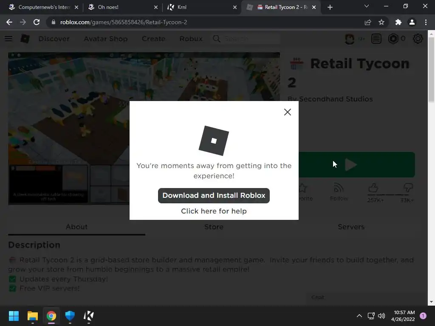
Task: Click the Roblox home logo
Action: click(25, 39)
